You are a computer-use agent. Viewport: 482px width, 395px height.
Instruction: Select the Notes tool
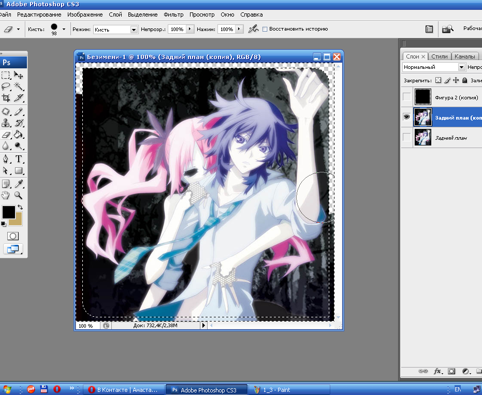(6, 184)
